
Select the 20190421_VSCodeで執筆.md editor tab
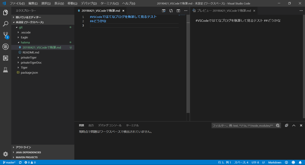click(101, 11)
